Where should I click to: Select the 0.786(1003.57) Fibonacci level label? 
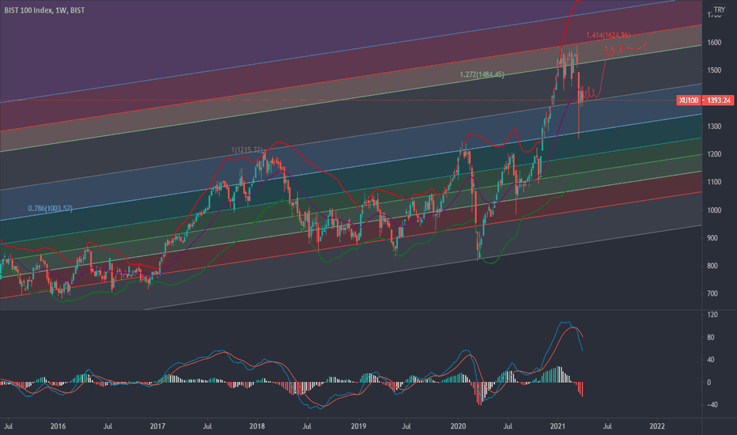click(x=51, y=208)
